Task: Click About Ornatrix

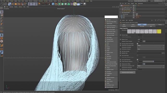Action: click(111, 87)
